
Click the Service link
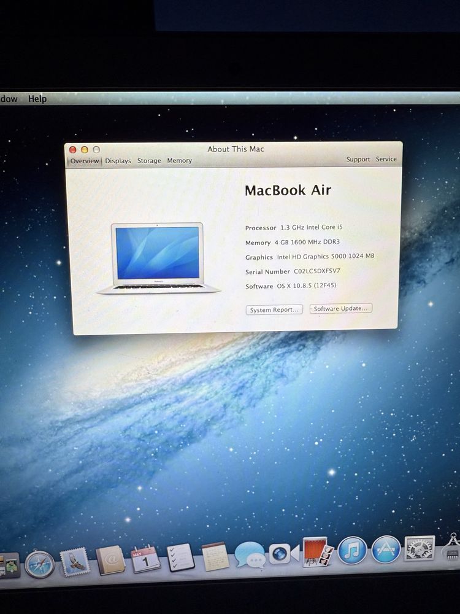(386, 159)
